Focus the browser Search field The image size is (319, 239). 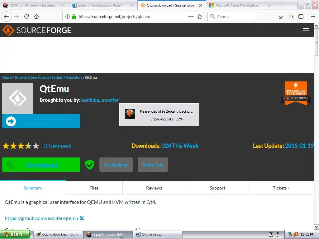pos(231,16)
